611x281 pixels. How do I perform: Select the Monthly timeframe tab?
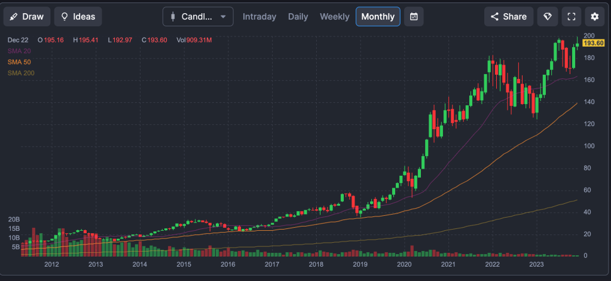378,17
